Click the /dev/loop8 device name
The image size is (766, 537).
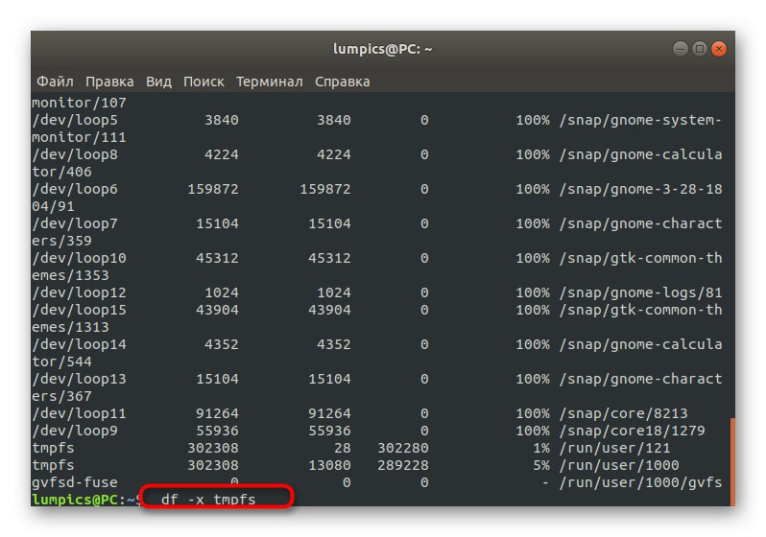pyautogui.click(x=75, y=154)
